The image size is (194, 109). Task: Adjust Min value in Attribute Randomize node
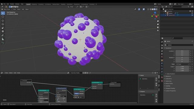(61, 98)
